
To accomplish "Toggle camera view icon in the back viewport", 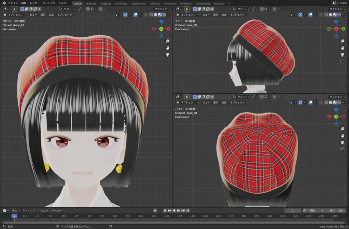I will pyautogui.click(x=342, y=142).
